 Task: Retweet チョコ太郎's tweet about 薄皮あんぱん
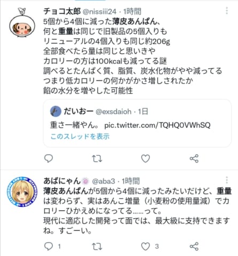tap(97, 158)
